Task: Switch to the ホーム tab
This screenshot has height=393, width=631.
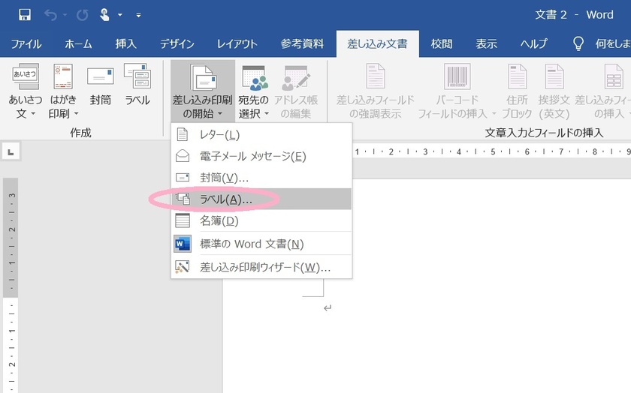Action: 78,43
